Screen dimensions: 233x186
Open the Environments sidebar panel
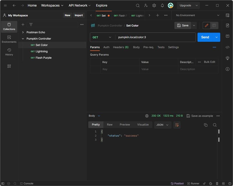(9, 39)
